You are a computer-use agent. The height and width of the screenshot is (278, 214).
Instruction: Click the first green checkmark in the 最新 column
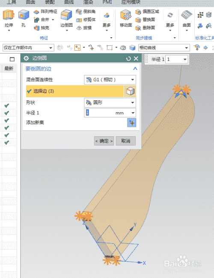(7, 106)
